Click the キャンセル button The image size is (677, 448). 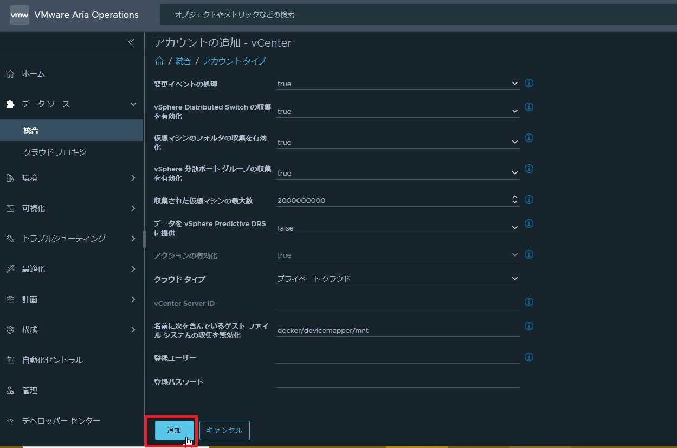click(x=224, y=431)
